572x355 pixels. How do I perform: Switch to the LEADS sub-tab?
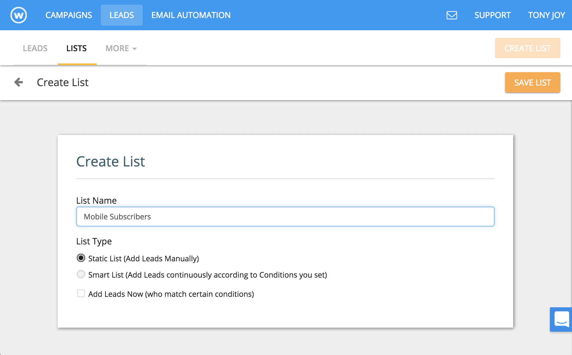pyautogui.click(x=35, y=48)
